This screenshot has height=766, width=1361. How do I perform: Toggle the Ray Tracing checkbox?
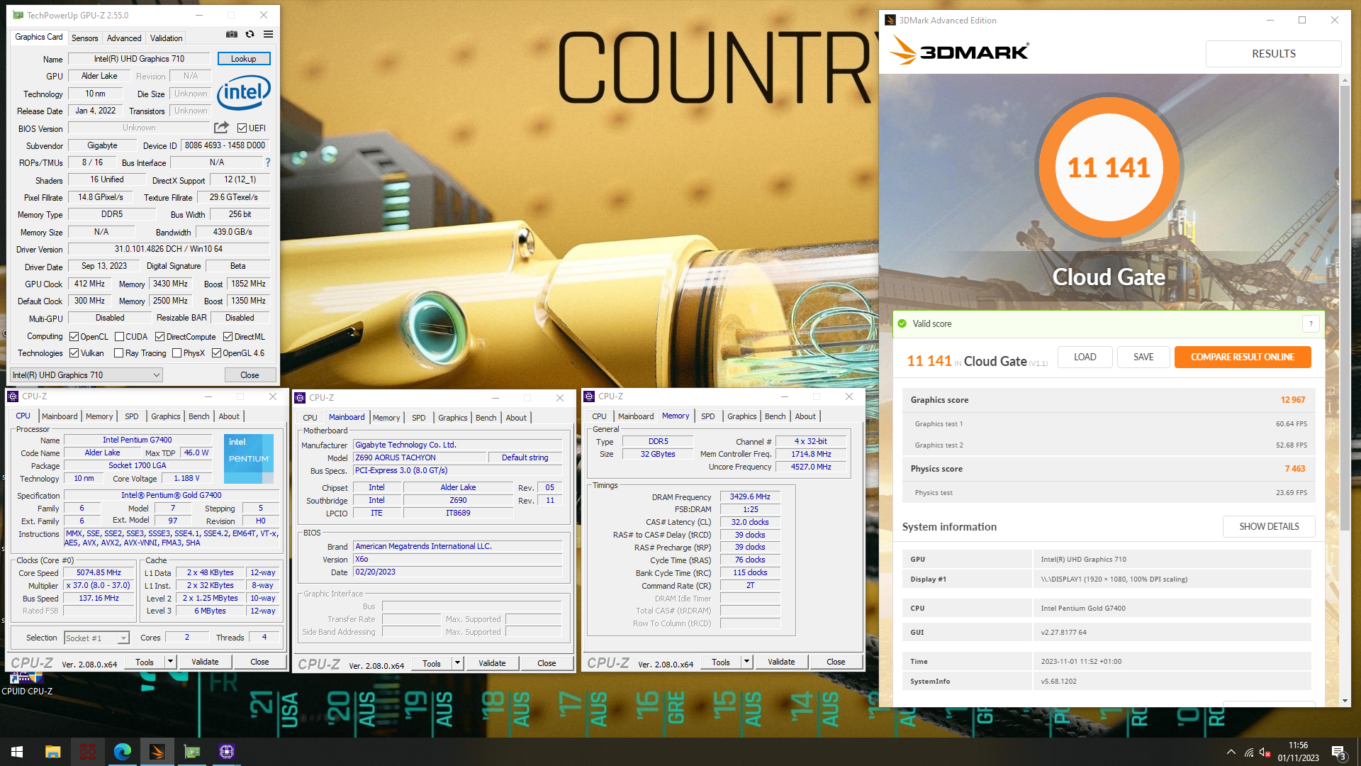pos(119,353)
